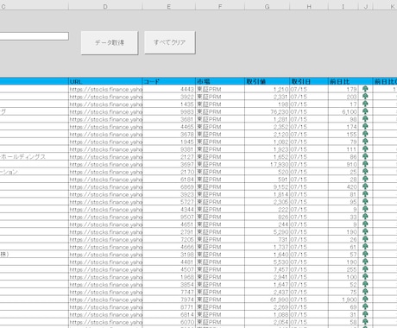Select the ホールディングス name cell in column C
This screenshot has height=328, width=397.
click(x=35, y=157)
